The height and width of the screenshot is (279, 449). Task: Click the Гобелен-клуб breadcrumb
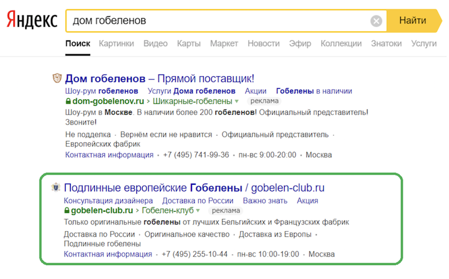[168, 211]
